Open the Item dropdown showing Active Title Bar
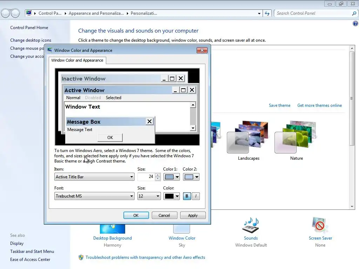359x269 pixels. coord(94,177)
